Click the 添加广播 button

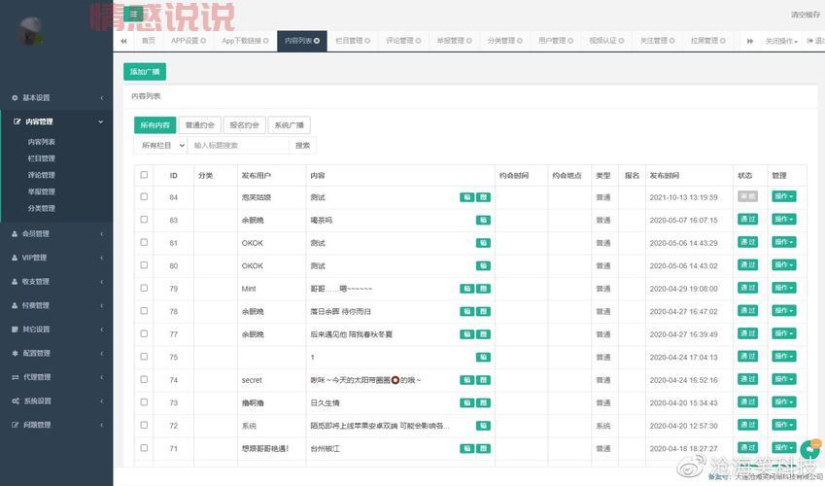145,72
